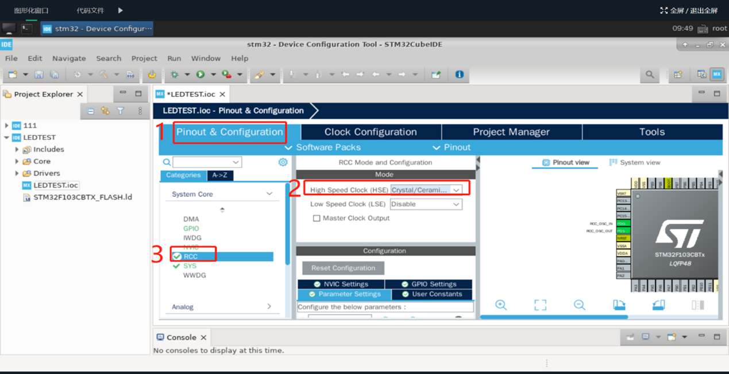Click the Save All toolbar icon

click(54, 75)
